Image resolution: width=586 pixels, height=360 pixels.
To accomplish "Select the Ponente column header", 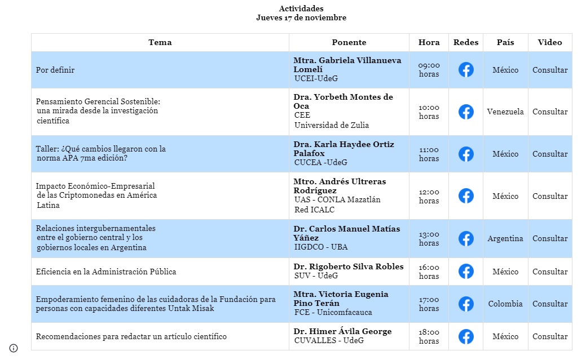I will 349,42.
